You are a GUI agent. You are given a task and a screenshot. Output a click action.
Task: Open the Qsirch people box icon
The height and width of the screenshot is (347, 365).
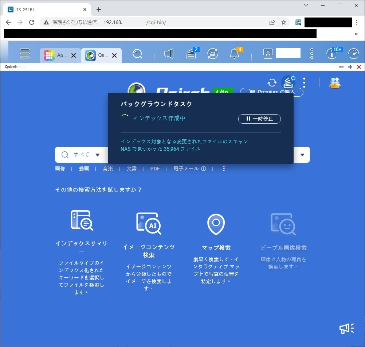click(335, 83)
